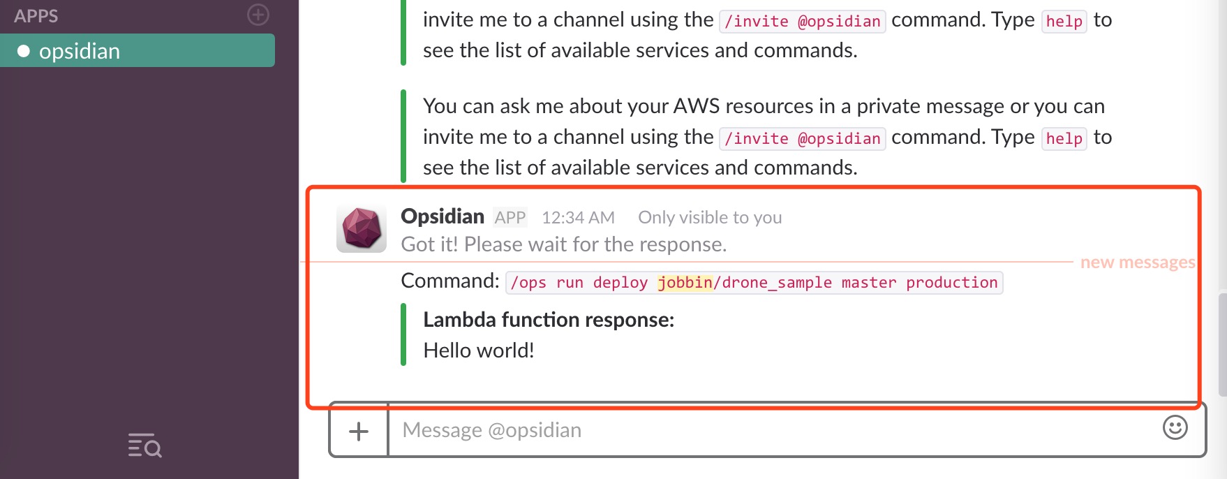Click the plus attach button in message box
This screenshot has height=479, width=1227.
click(x=359, y=431)
